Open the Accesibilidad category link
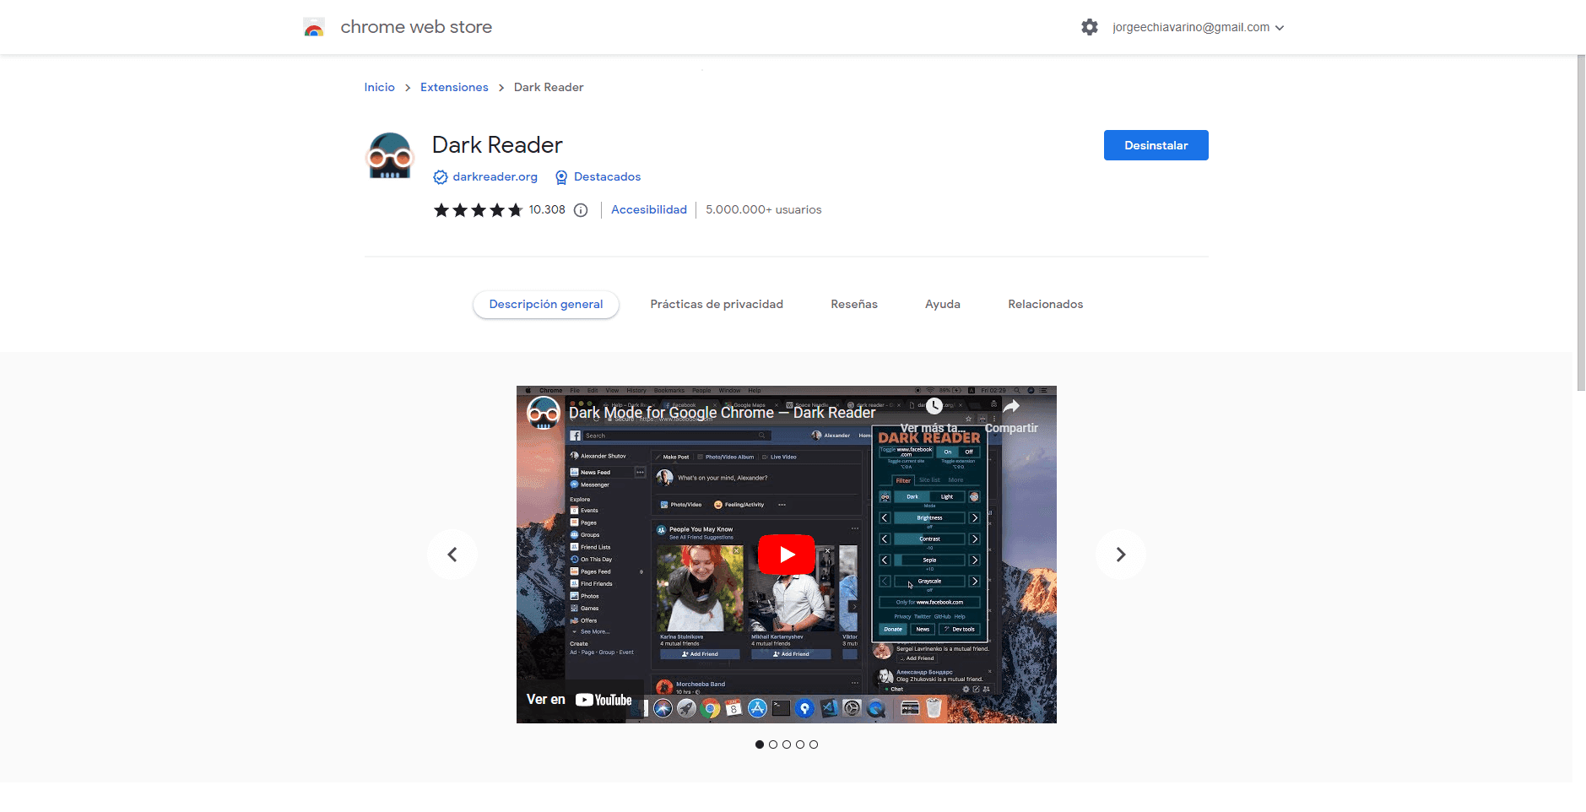1586x812 pixels. [x=649, y=209]
